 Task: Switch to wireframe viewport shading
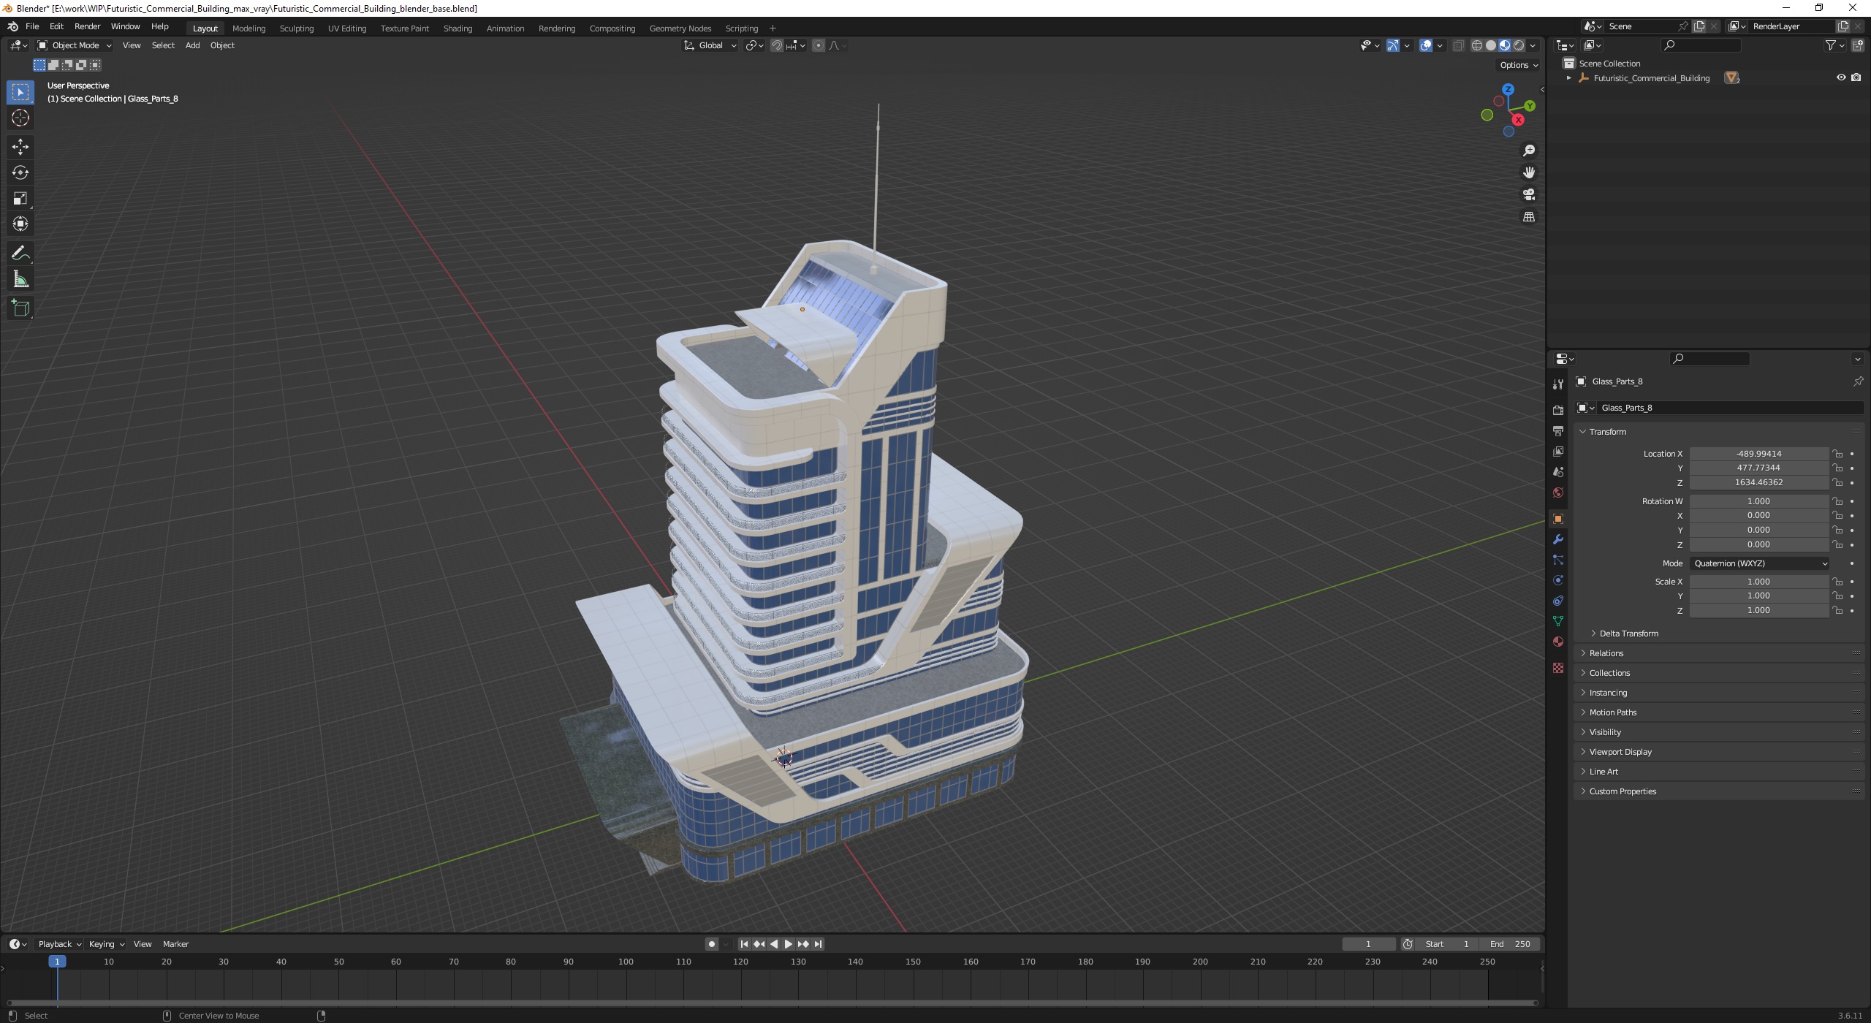(1476, 45)
